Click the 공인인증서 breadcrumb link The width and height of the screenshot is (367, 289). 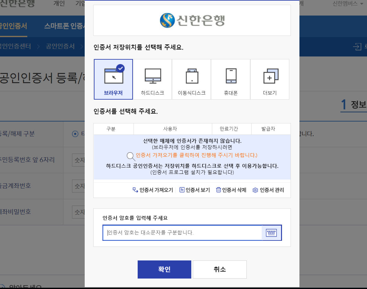pos(60,46)
